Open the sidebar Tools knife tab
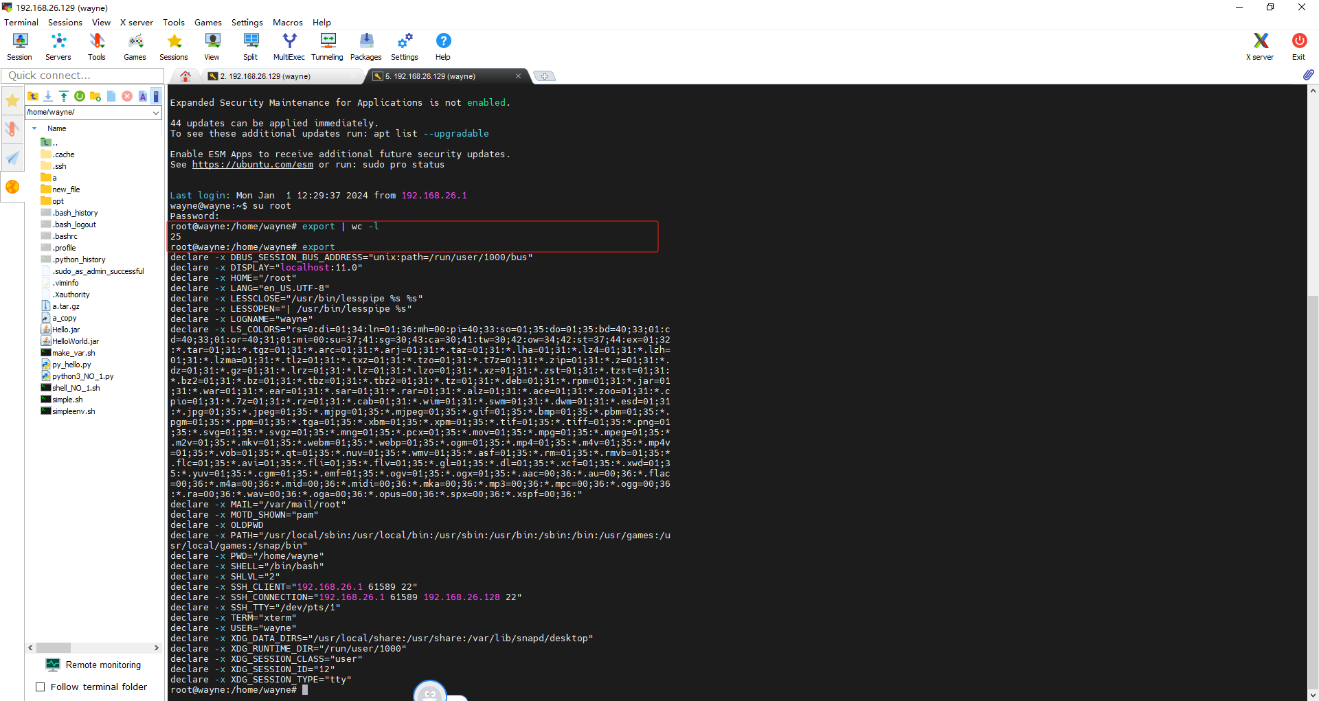 pyautogui.click(x=12, y=129)
